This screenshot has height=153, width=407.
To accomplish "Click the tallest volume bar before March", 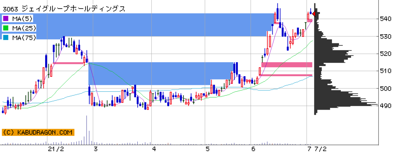I will pyautogui.click(x=86, y=130).
